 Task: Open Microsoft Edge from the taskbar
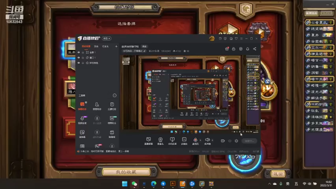pyautogui.click(x=153, y=184)
